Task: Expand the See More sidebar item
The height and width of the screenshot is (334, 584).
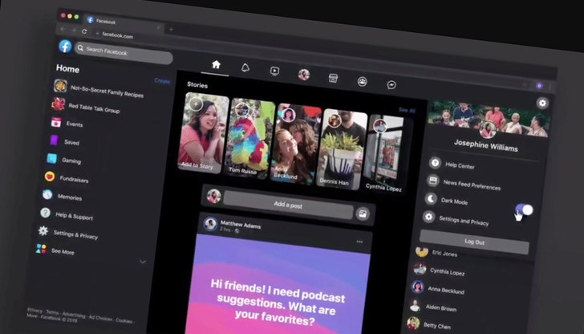Action: click(x=63, y=251)
